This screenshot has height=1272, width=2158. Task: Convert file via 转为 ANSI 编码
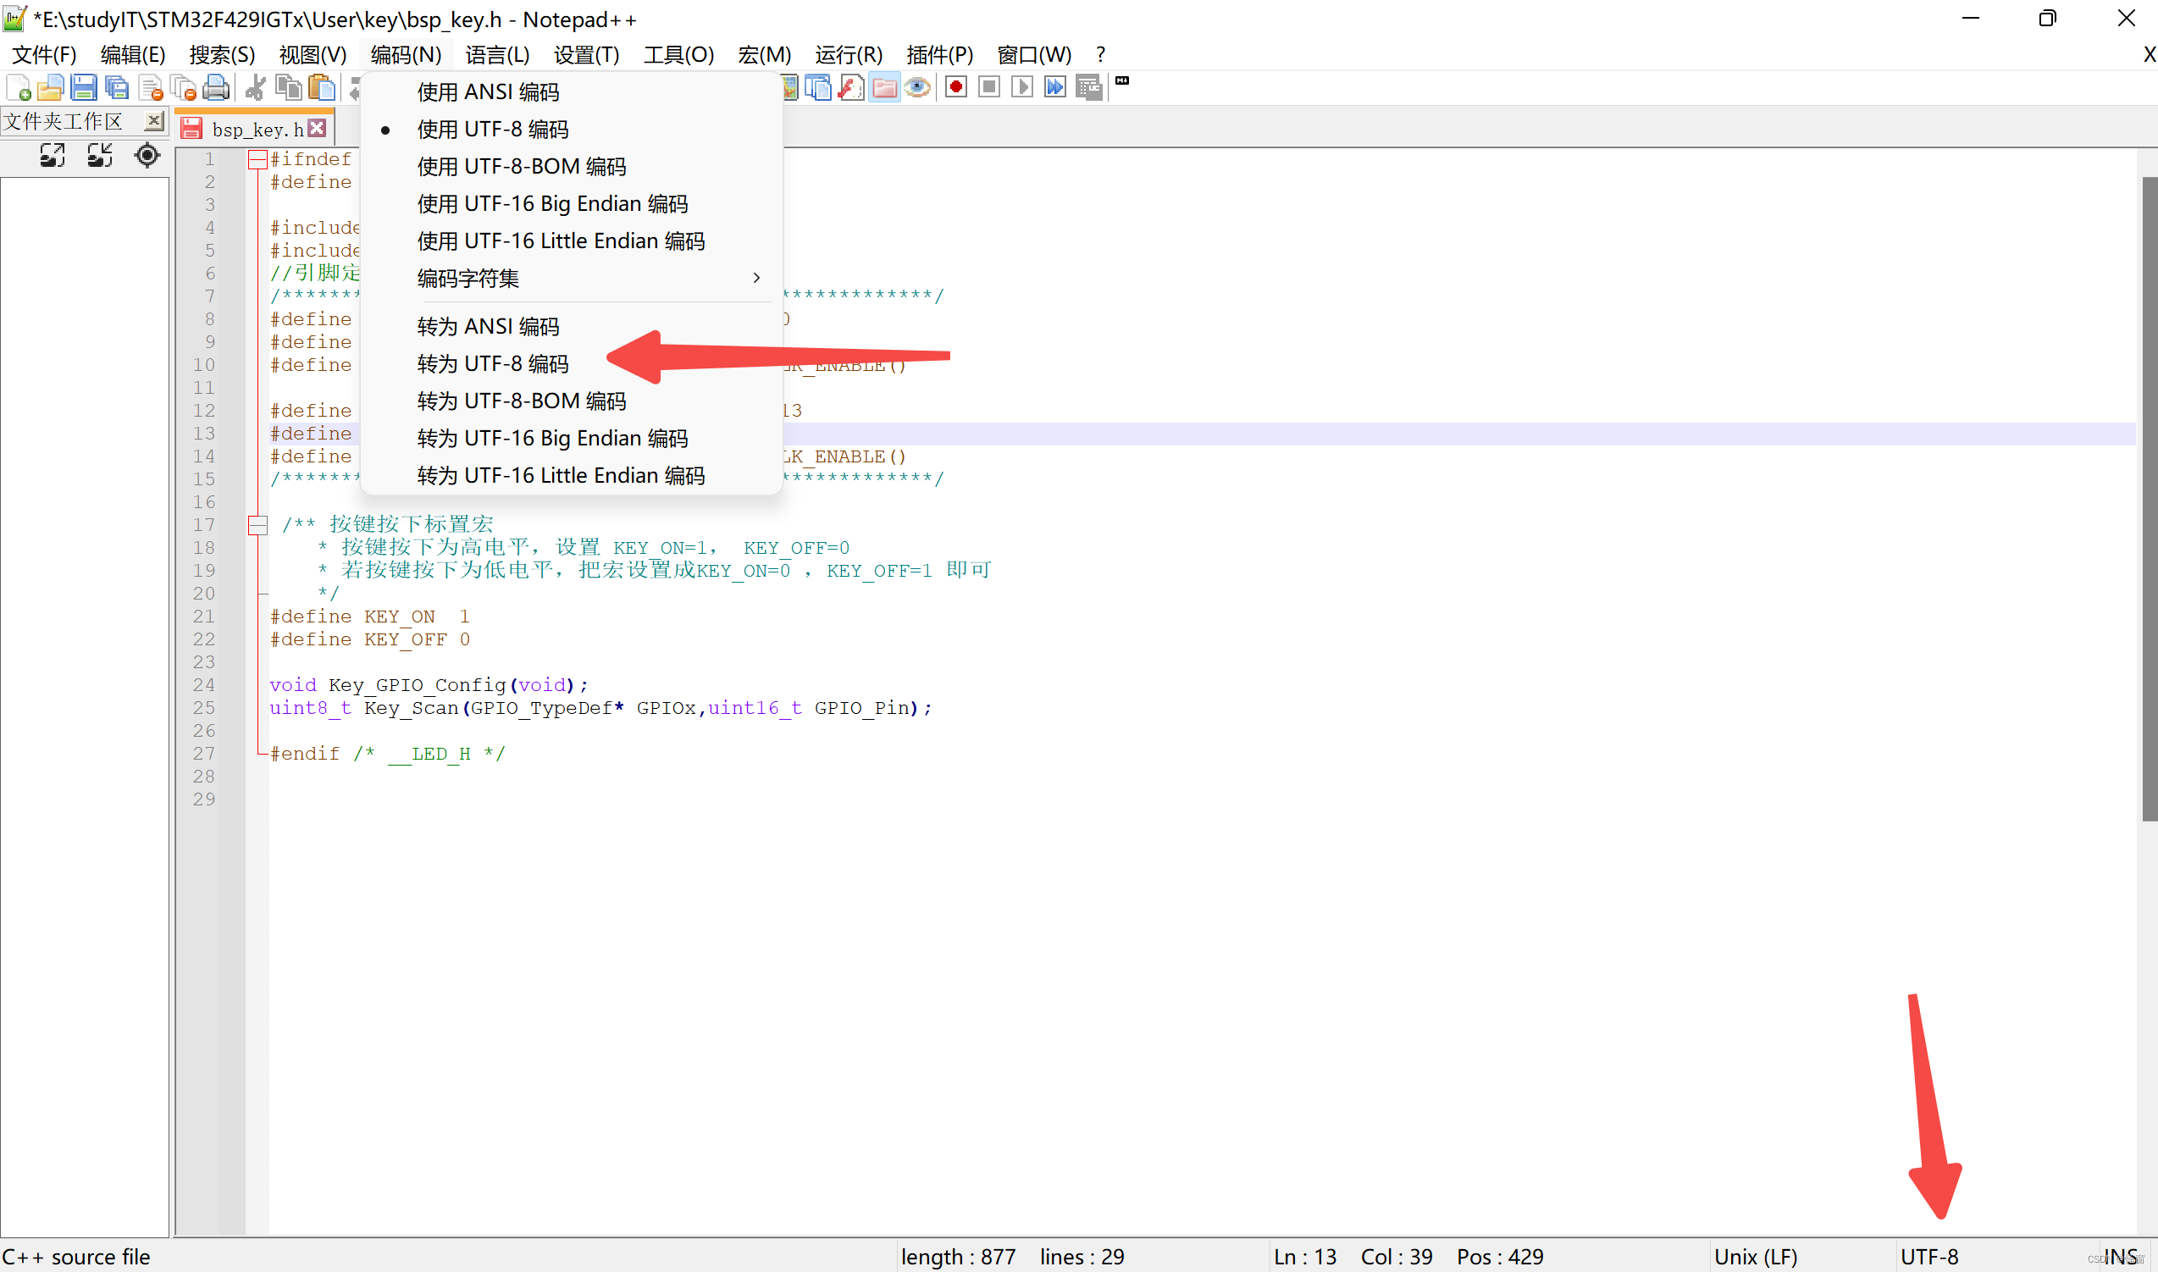click(571, 327)
